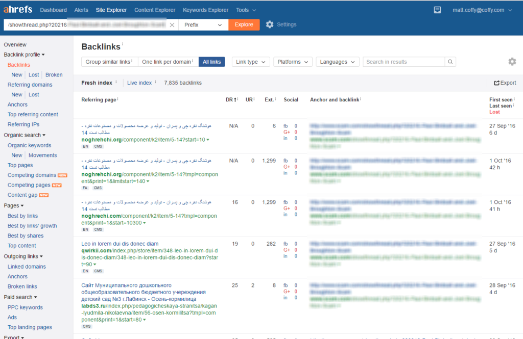
Task: Open Alerts in top navigation
Action: tap(81, 10)
